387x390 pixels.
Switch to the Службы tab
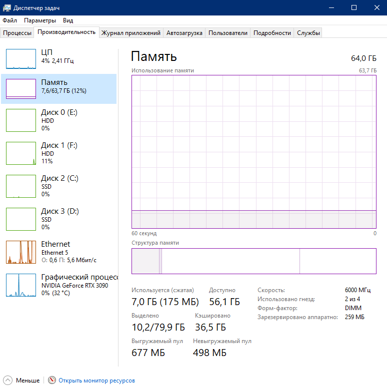tap(308, 33)
